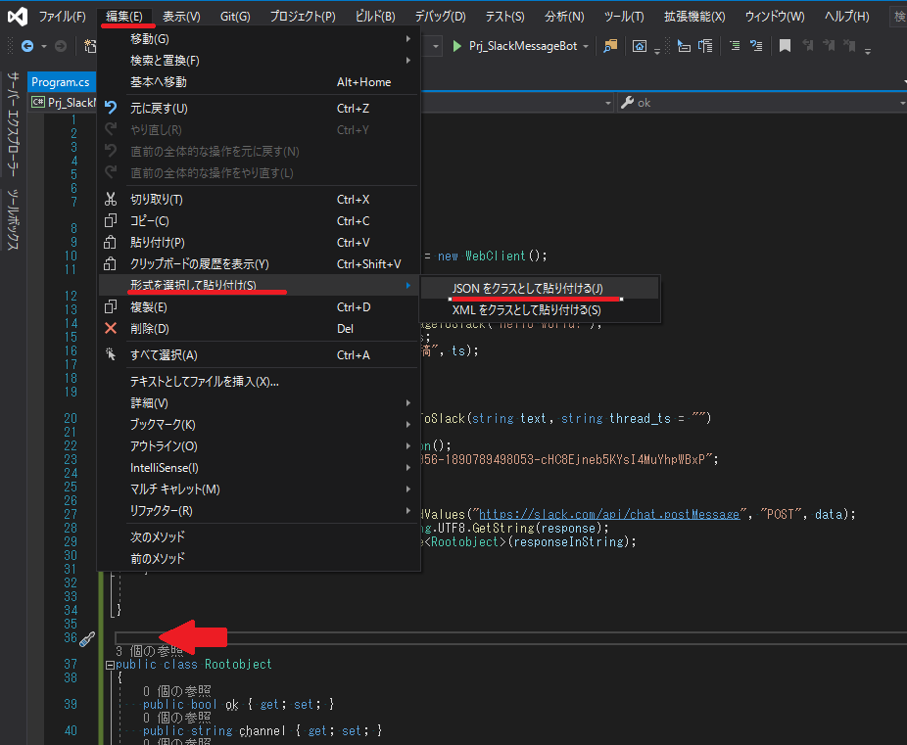Switch to the Program.cs tab
907x745 pixels.
[61, 82]
